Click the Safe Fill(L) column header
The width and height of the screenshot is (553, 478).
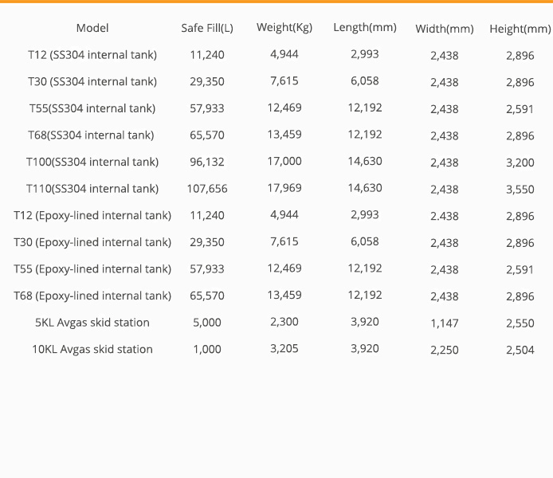click(x=207, y=28)
